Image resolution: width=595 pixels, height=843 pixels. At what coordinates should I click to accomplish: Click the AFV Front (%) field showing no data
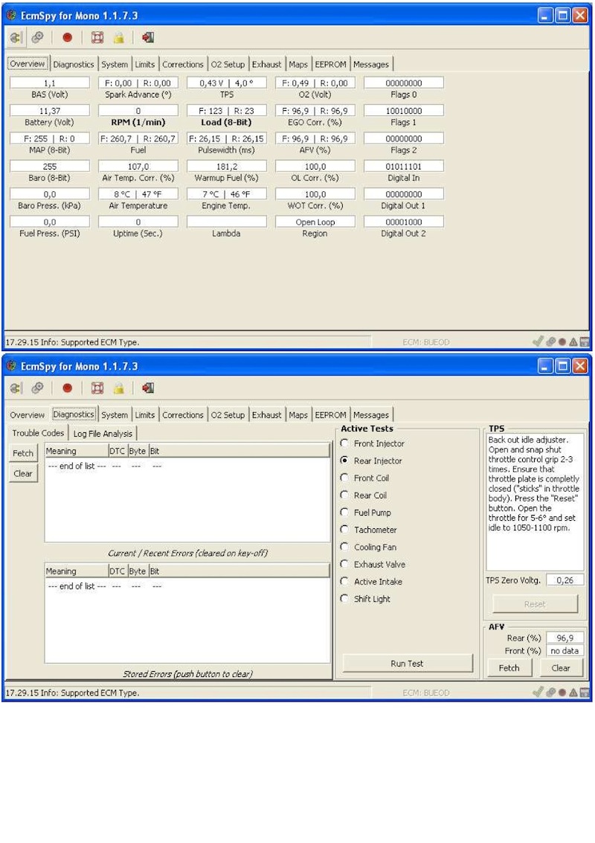[x=565, y=651]
